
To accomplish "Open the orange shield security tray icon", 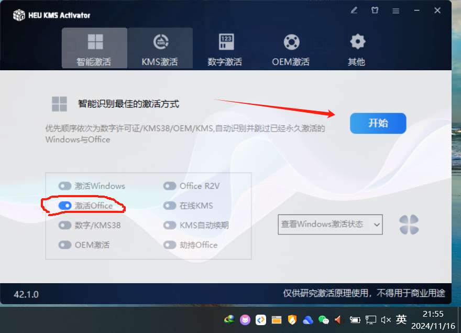I will (x=292, y=320).
